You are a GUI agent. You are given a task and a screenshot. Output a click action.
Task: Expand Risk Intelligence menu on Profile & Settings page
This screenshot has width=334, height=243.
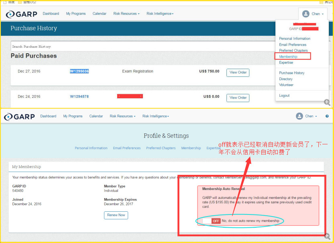(156, 116)
